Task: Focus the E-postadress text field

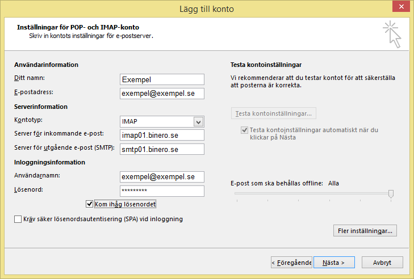Action: [162, 94]
